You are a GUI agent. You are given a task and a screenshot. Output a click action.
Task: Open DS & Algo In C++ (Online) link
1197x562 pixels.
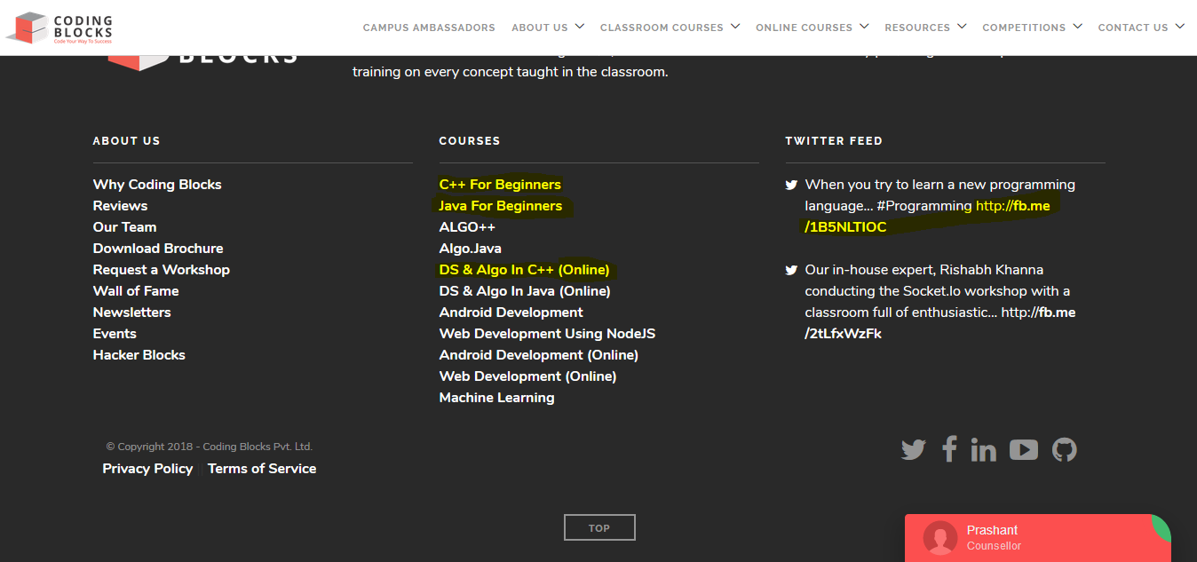525,270
